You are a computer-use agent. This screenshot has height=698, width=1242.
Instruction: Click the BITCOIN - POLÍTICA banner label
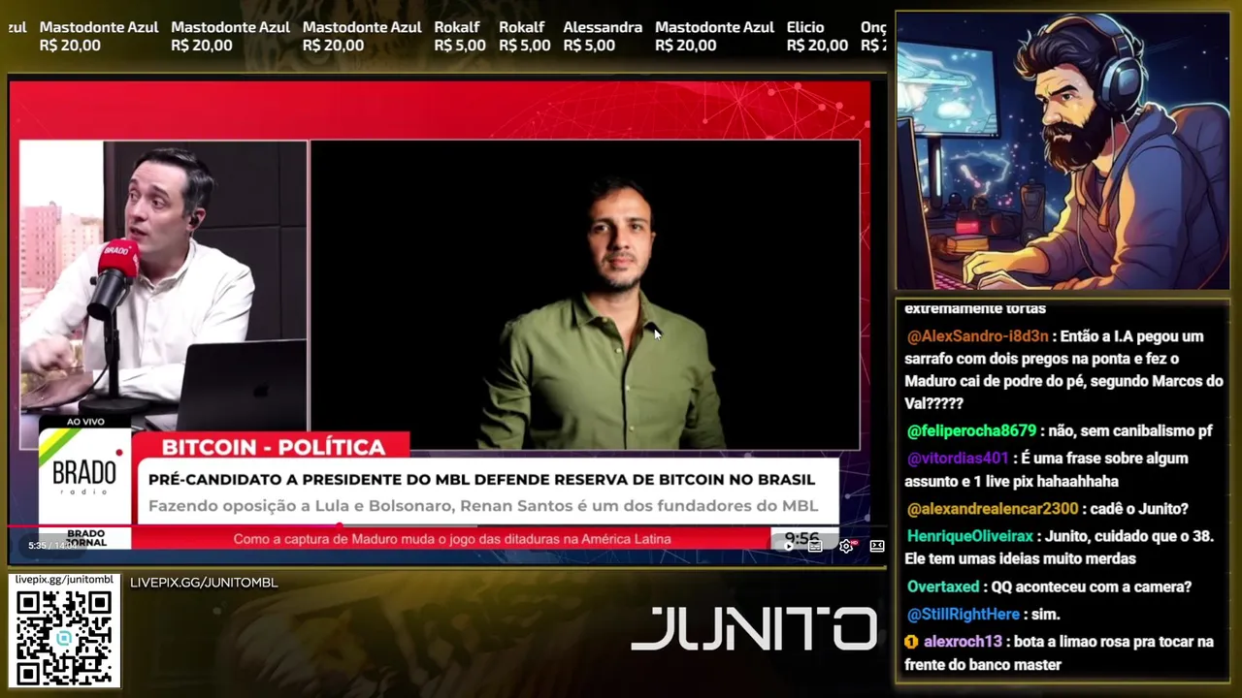(273, 447)
